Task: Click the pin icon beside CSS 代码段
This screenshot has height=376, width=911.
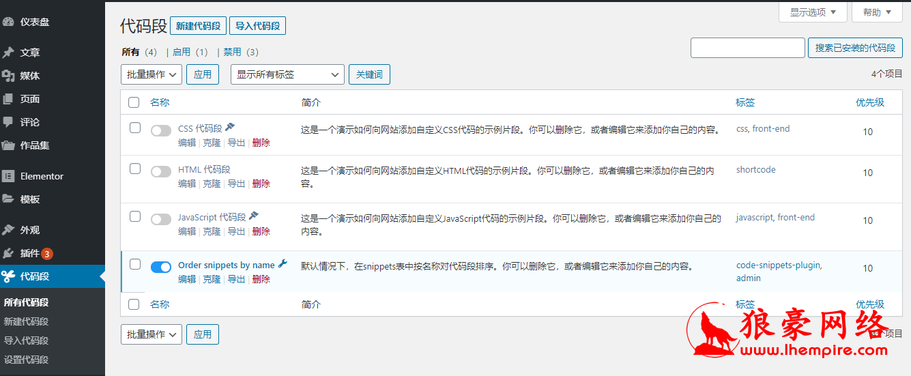Action: [x=230, y=127]
